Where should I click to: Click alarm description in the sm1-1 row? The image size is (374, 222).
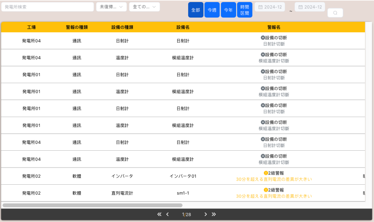click(x=274, y=196)
